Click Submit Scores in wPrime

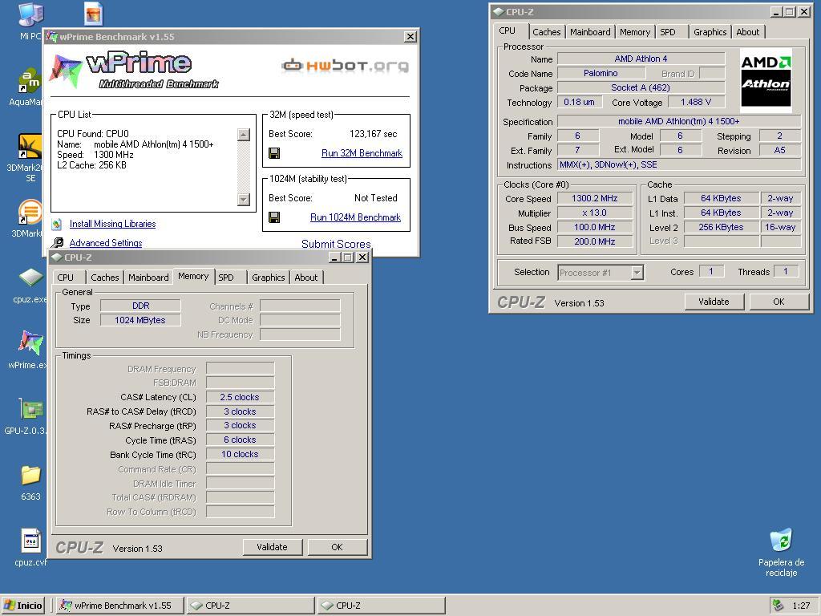(336, 244)
